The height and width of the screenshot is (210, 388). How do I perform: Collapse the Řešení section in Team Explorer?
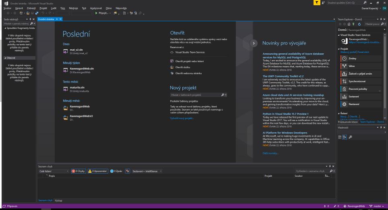click(339, 113)
